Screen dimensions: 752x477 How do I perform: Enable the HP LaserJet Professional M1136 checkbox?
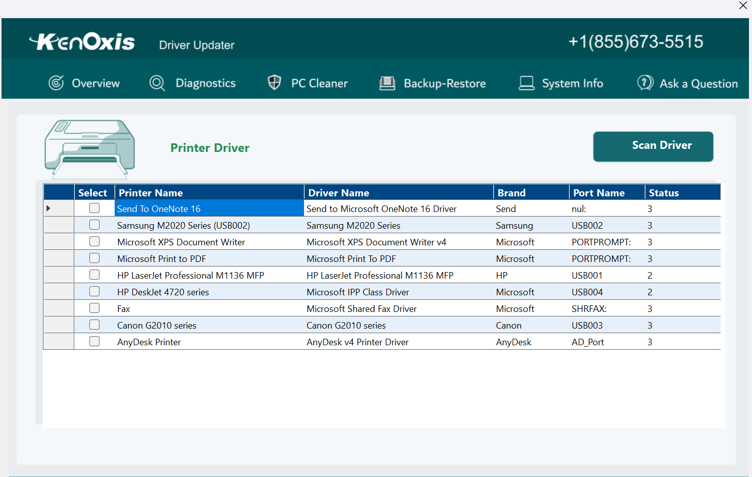pos(94,275)
